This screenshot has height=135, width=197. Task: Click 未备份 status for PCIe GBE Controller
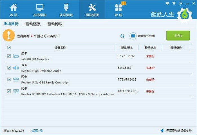click(x=150, y=80)
